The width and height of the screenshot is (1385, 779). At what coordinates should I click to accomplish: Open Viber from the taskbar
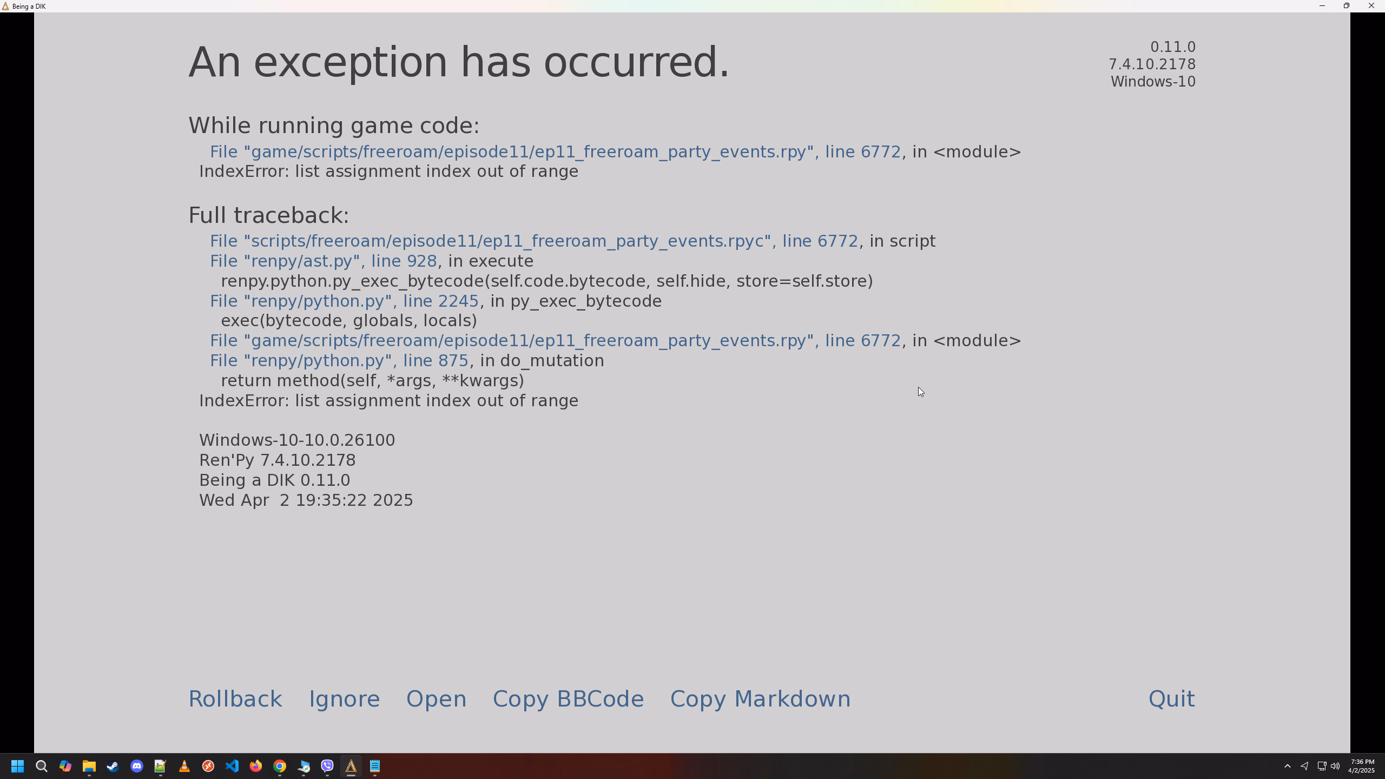coord(327,767)
